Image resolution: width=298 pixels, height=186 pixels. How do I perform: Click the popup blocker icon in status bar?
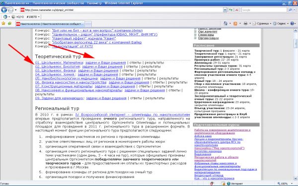223,184
